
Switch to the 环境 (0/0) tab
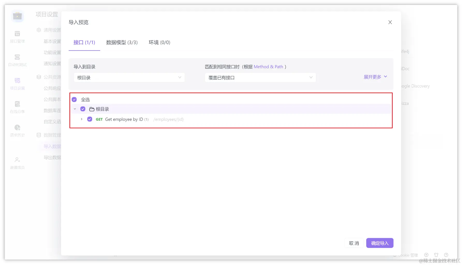[x=159, y=42]
